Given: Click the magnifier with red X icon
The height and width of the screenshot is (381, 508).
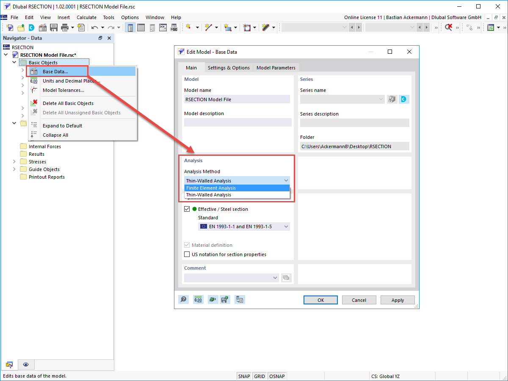Looking at the screenshot, I should click(448, 28).
